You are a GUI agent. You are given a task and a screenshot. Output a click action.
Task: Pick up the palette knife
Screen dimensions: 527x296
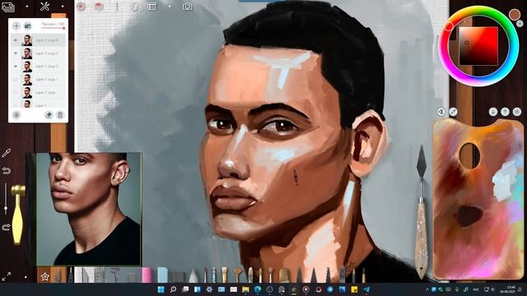(421, 211)
